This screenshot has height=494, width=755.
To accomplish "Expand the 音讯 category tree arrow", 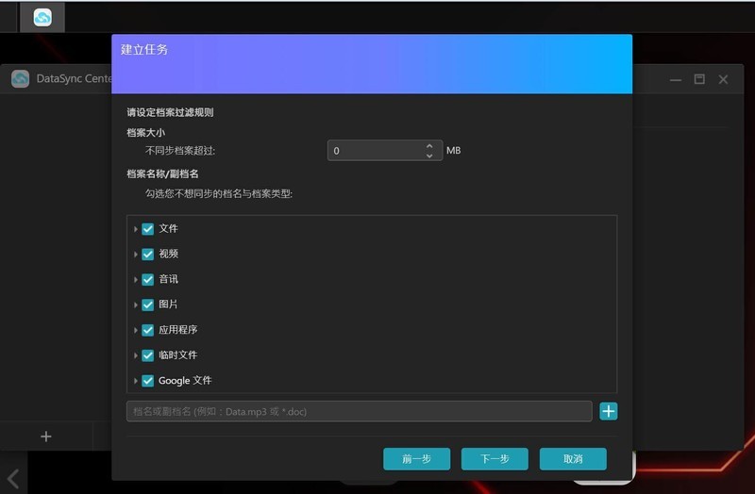I will (136, 279).
